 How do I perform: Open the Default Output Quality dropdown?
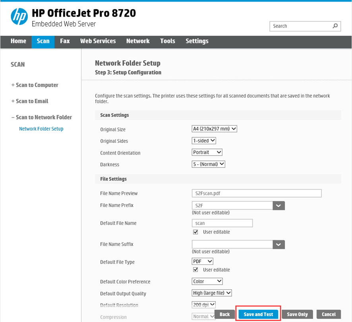click(211, 293)
